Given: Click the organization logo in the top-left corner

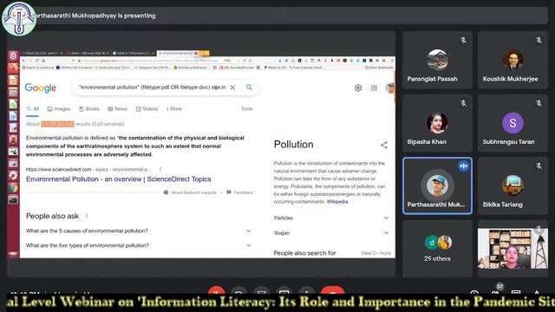Looking at the screenshot, I should pos(19,19).
